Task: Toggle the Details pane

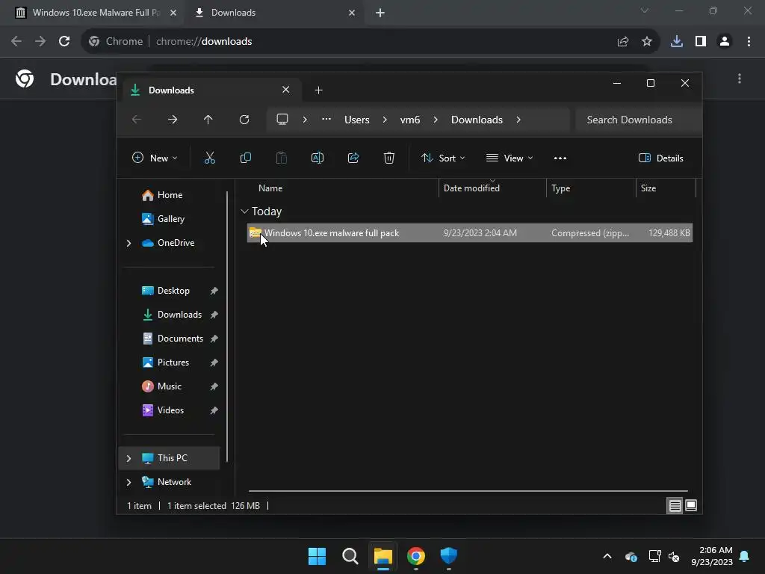Action: coord(661,158)
